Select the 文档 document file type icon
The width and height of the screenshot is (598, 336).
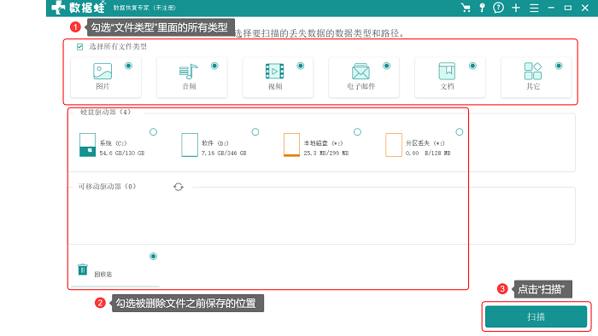tap(447, 71)
